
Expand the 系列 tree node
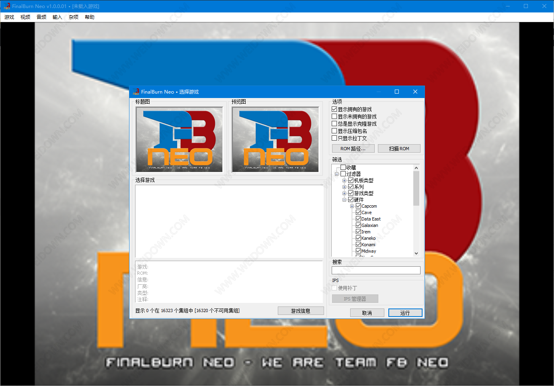coord(344,187)
